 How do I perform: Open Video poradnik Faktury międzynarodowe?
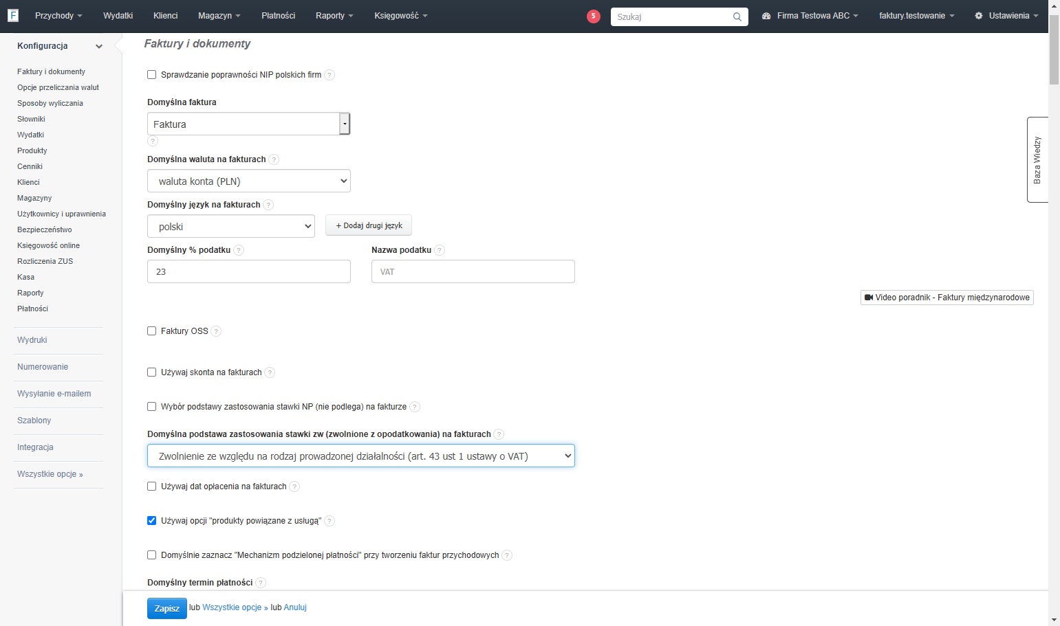click(x=947, y=298)
